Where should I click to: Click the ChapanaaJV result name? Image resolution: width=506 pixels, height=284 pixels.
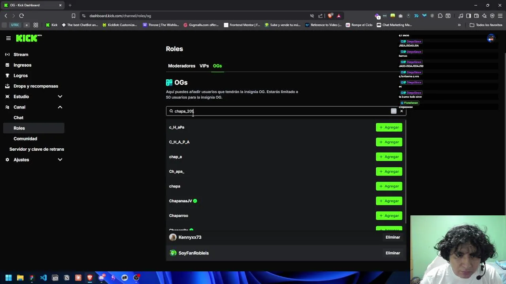pyautogui.click(x=180, y=201)
